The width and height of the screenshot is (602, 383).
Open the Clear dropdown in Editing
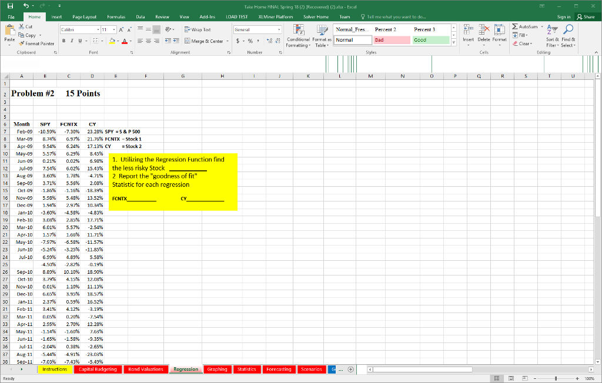(x=523, y=43)
